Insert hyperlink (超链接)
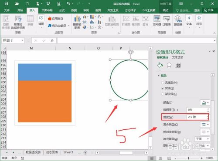The image size is (218, 161). pos(178,20)
